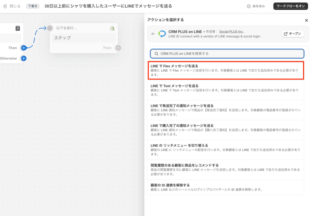Turn on workflow with ワークフローをオン button

[x=291, y=6]
